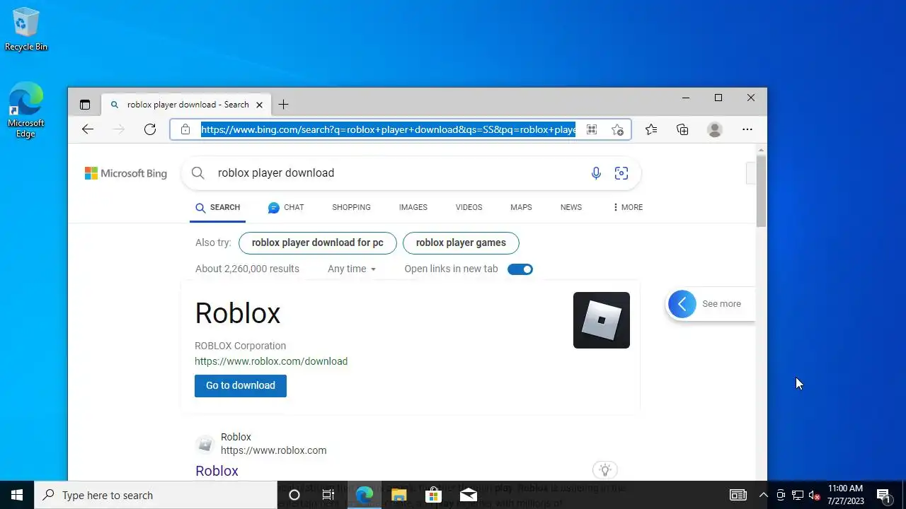The height and width of the screenshot is (509, 906).
Task: Expand the Any time filter
Action: click(352, 269)
